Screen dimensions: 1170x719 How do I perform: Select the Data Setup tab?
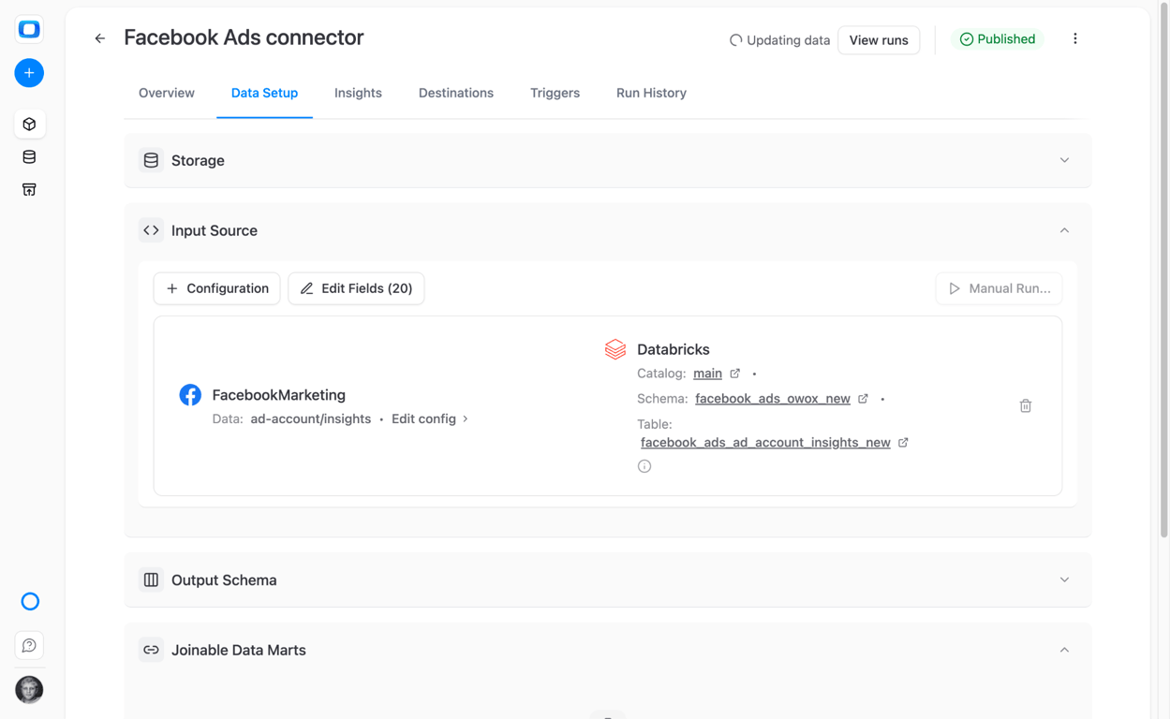pyautogui.click(x=264, y=93)
